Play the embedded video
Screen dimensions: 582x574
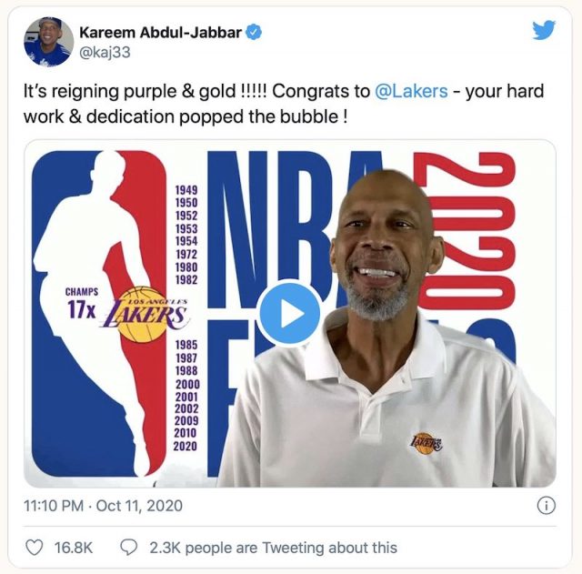tap(290, 313)
